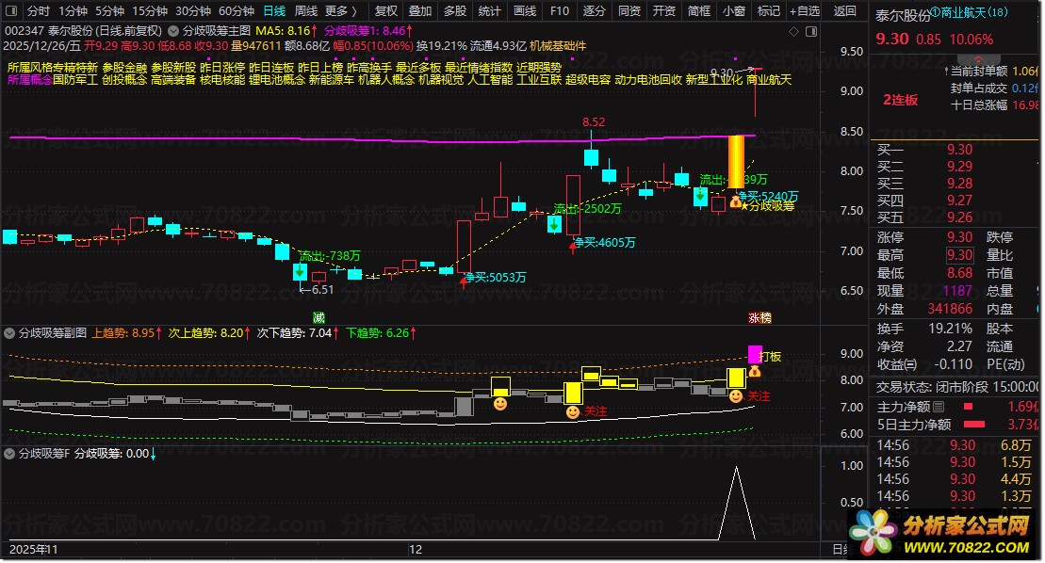
Task: Click the 开资 toolbar button
Action: [x=663, y=10]
